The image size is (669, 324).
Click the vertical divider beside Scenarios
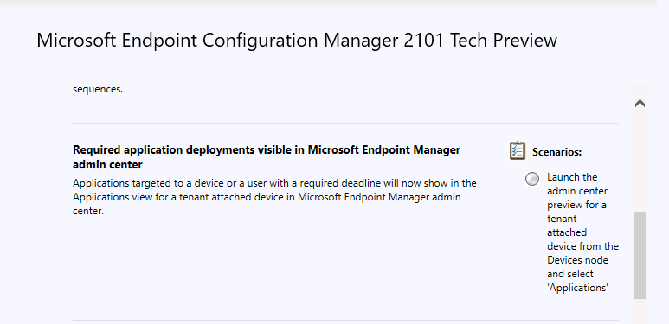499,221
